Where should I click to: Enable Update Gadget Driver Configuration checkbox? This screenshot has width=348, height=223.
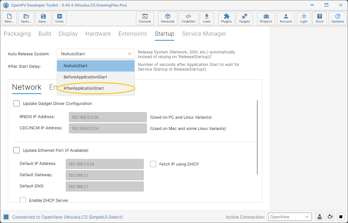pos(17,103)
